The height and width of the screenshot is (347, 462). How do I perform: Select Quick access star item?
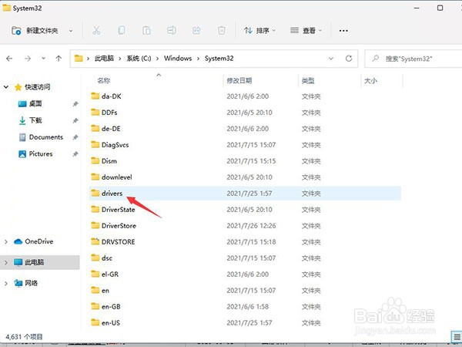click(x=32, y=87)
